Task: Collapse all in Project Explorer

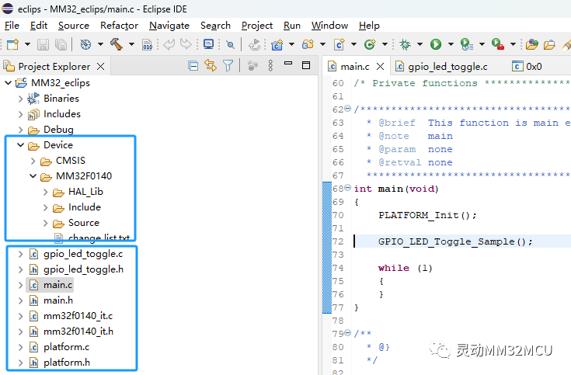Action: click(x=193, y=66)
